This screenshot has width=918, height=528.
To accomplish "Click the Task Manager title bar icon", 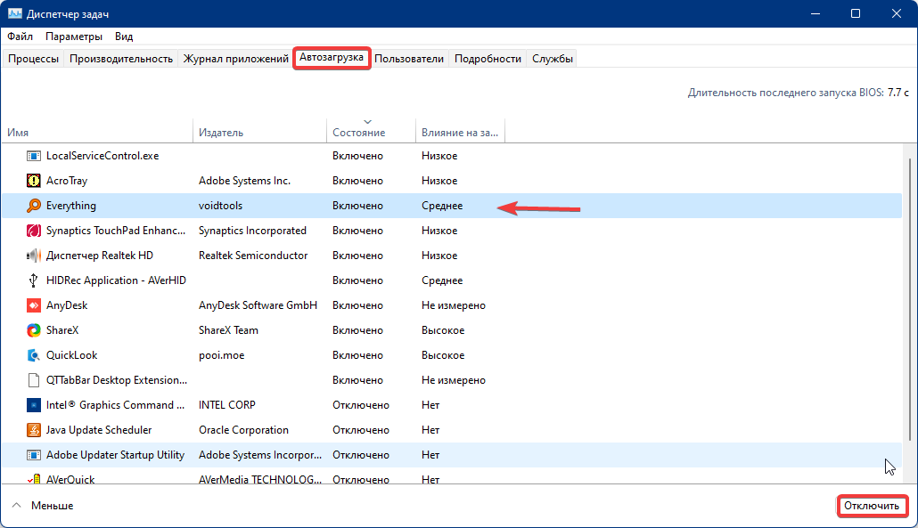I will (x=14, y=13).
